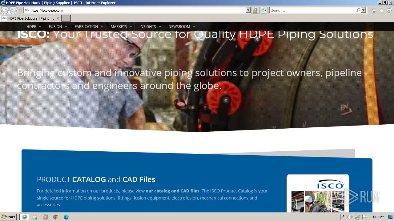394x221 pixels.
Task: Open the INSIGHTS menu
Action: tap(148, 26)
